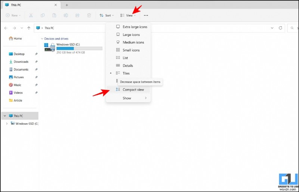Open the Show submenu
This screenshot has width=299, height=192.
pyautogui.click(x=128, y=98)
